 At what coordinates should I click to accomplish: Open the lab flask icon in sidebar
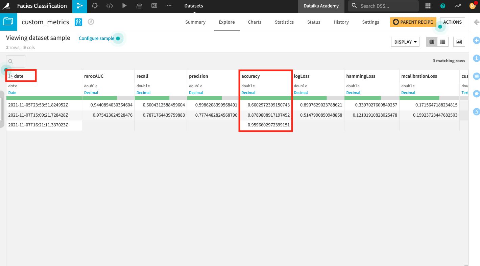pos(477,111)
